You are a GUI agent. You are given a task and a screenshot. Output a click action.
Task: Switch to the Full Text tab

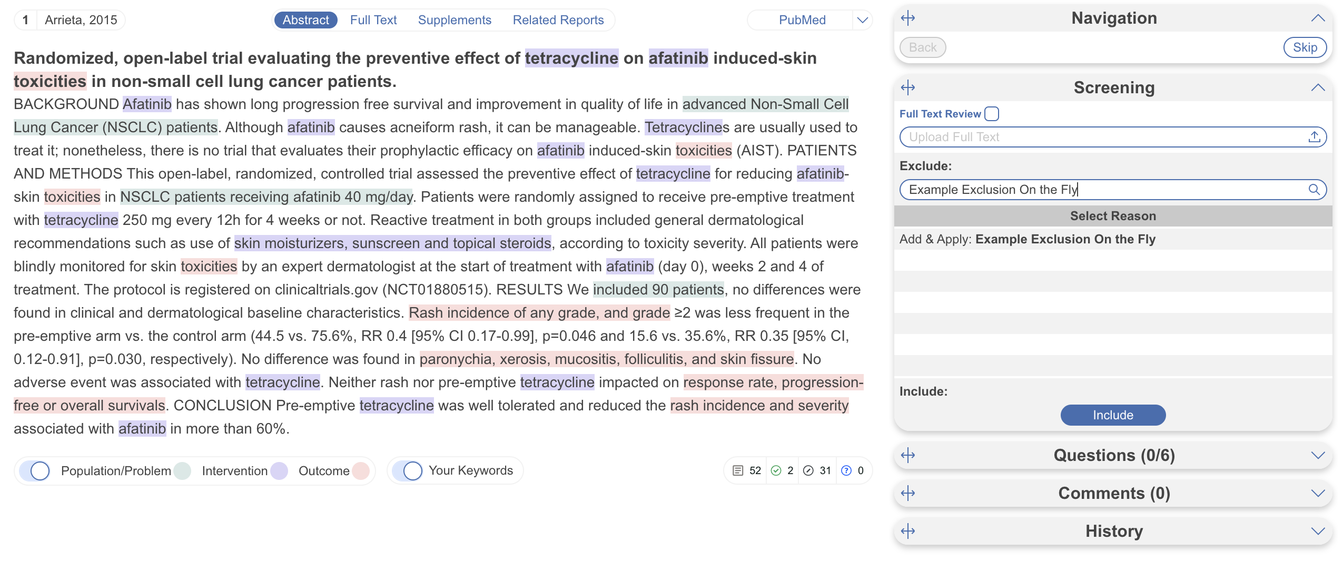click(x=373, y=20)
